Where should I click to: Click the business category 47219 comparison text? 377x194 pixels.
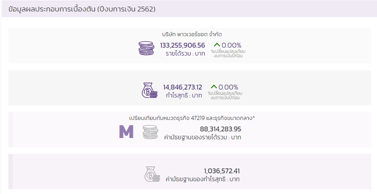[x=192, y=118]
